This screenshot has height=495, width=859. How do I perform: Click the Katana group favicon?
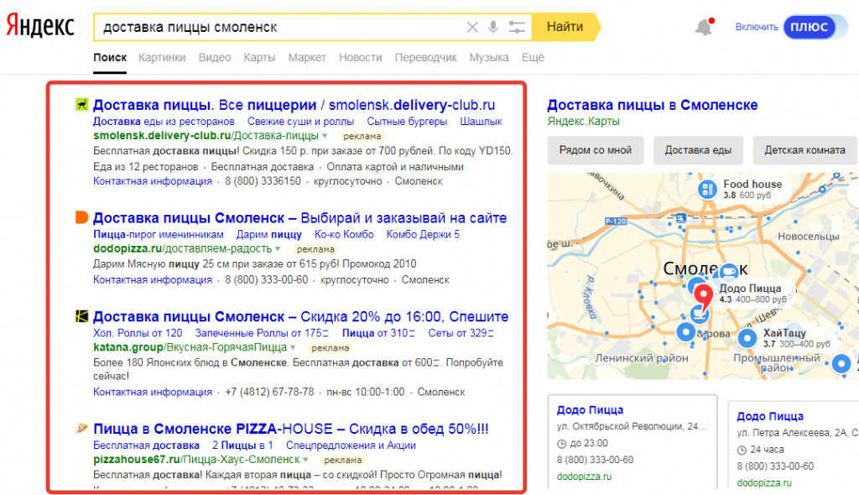(x=81, y=315)
